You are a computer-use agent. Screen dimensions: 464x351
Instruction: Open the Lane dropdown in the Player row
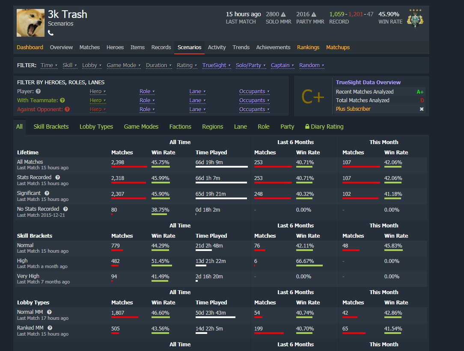(x=197, y=91)
